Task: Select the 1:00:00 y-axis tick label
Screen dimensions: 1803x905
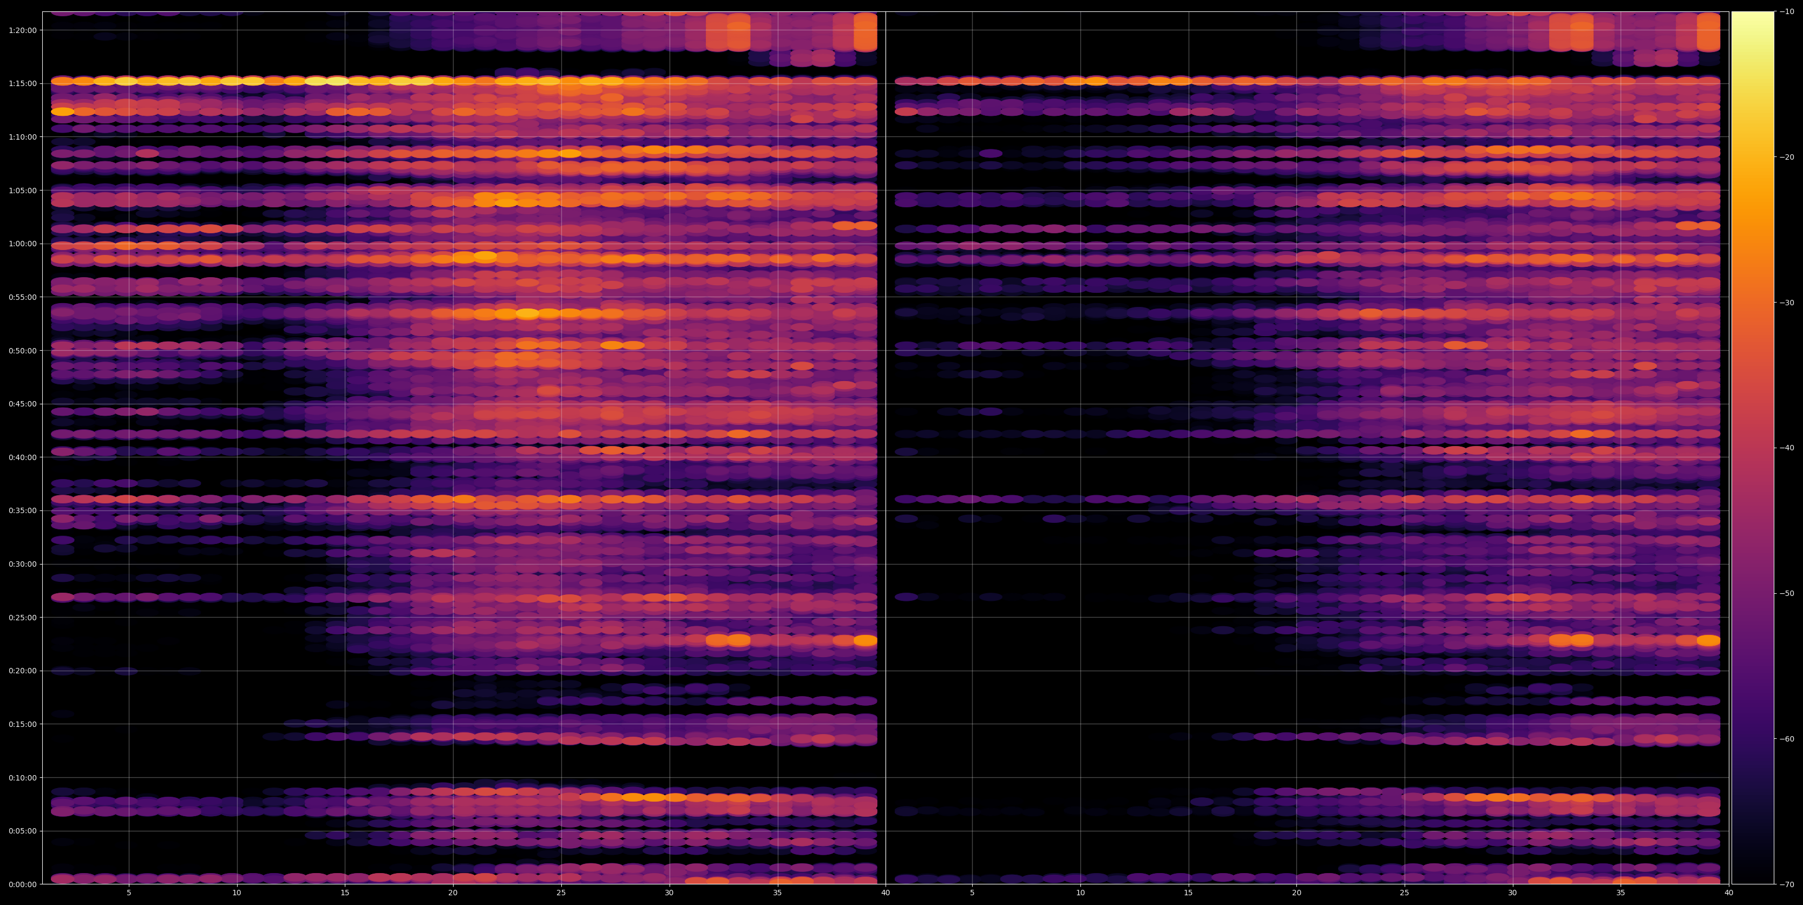Action: pos(22,244)
